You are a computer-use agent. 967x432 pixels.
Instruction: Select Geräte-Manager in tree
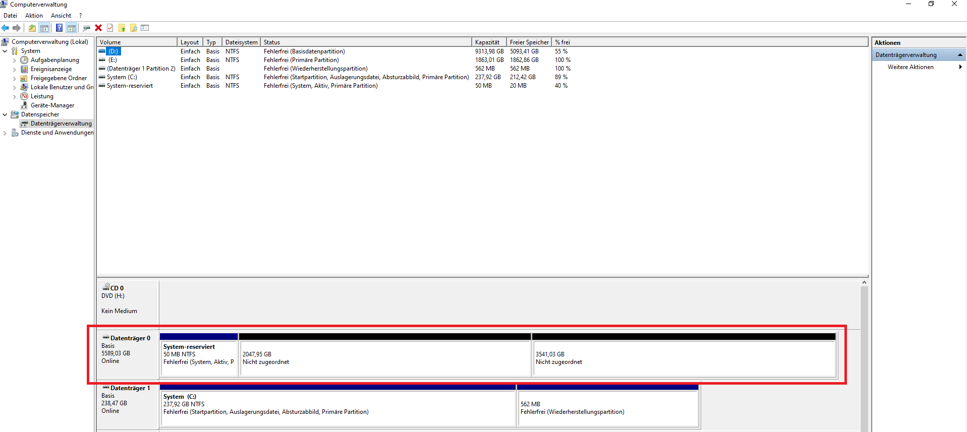pyautogui.click(x=52, y=105)
